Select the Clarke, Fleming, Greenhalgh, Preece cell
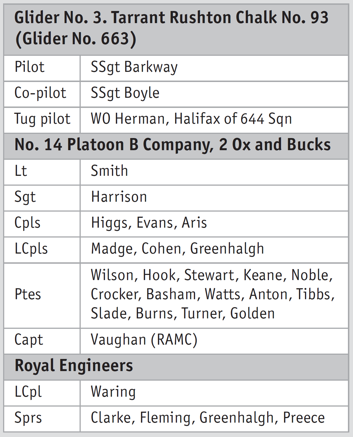Image resolution: width=353 pixels, height=437 pixels. (207, 418)
